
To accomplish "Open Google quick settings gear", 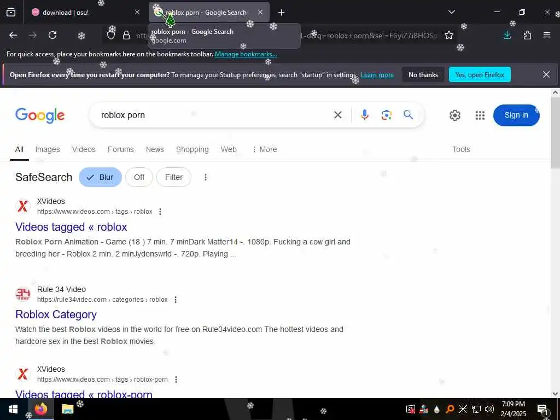I will click(454, 115).
